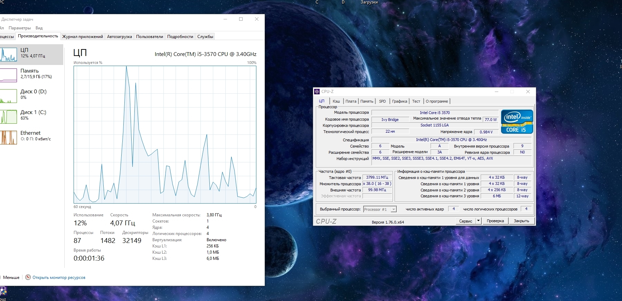622x301 pixels.
Task: Switch to Автозагрузка tab
Action: [x=120, y=37]
